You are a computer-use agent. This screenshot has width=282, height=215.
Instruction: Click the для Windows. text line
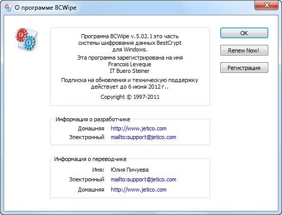130,49
